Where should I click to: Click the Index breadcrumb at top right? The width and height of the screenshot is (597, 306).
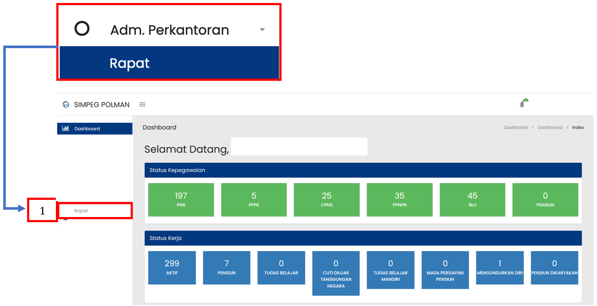pos(578,128)
